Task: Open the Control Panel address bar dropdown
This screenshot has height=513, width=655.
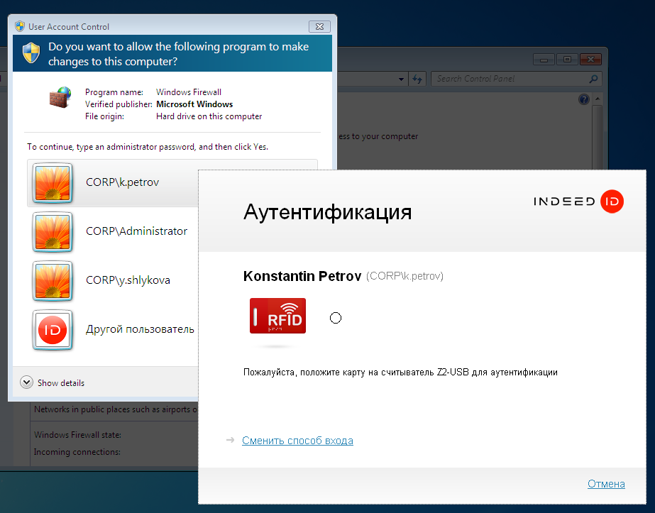Action: pos(401,79)
